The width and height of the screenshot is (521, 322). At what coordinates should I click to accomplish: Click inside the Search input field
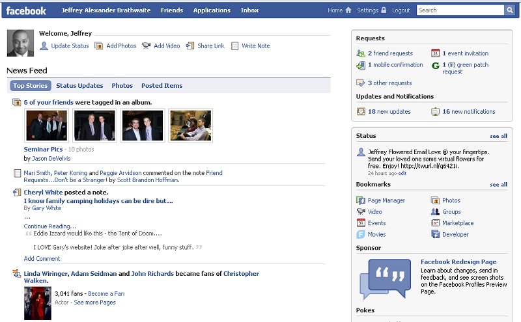(x=460, y=10)
